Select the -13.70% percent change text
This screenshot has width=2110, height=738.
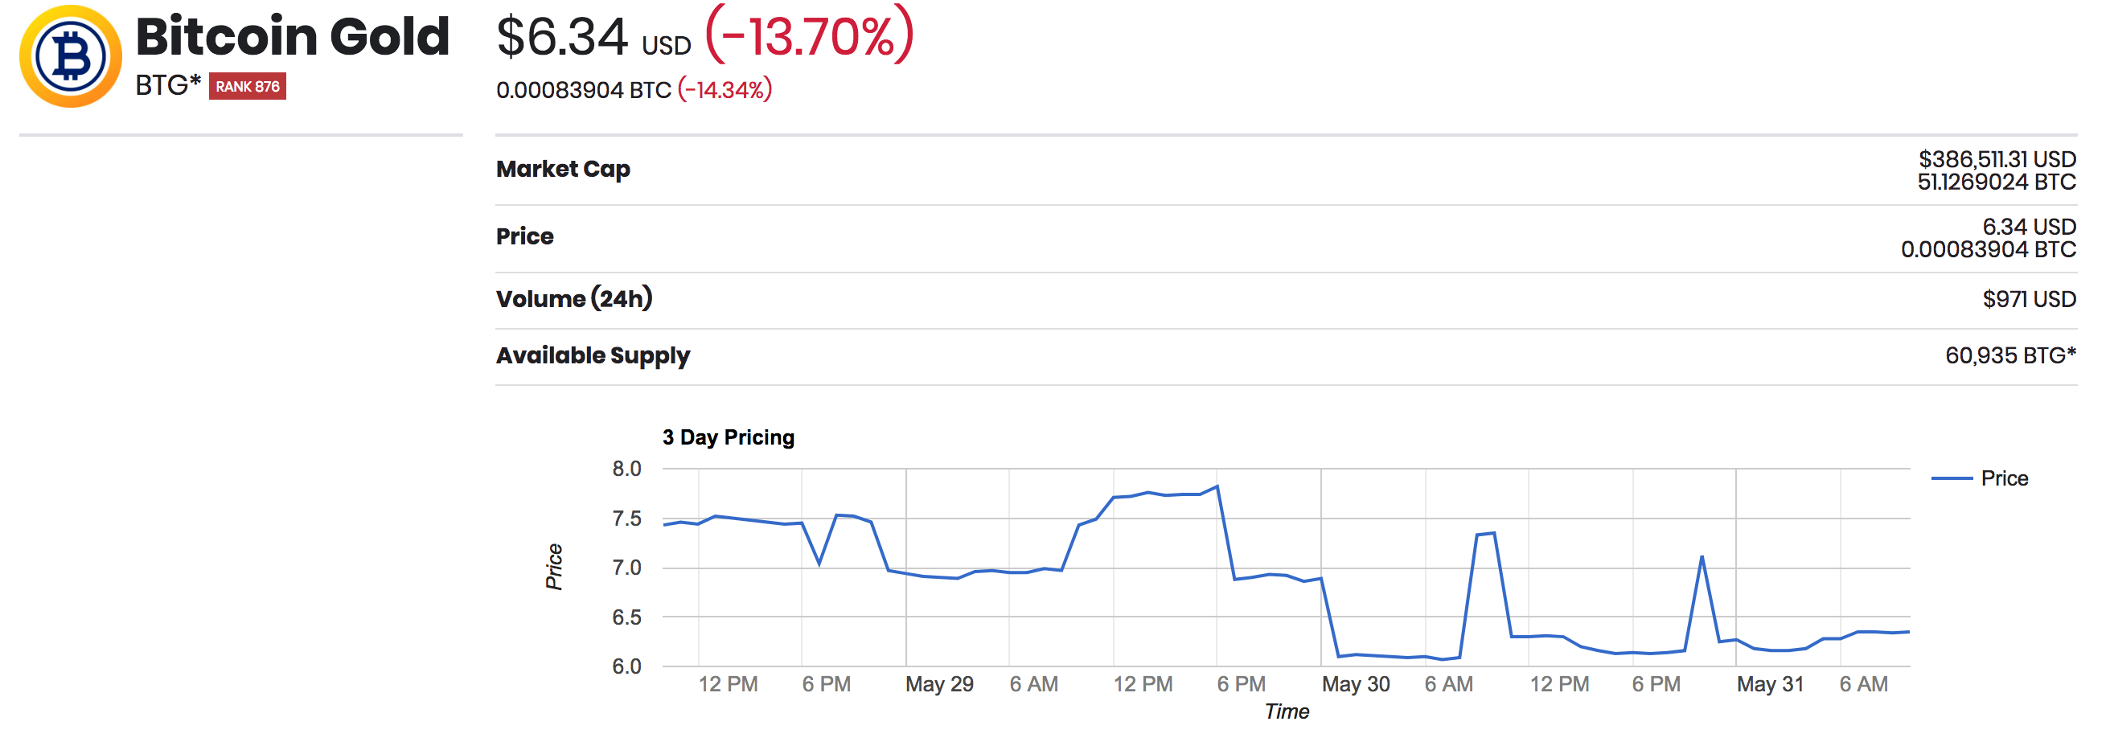809,36
